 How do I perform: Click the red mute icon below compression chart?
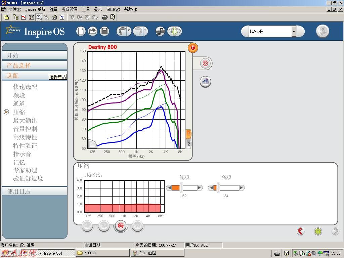tap(121, 226)
